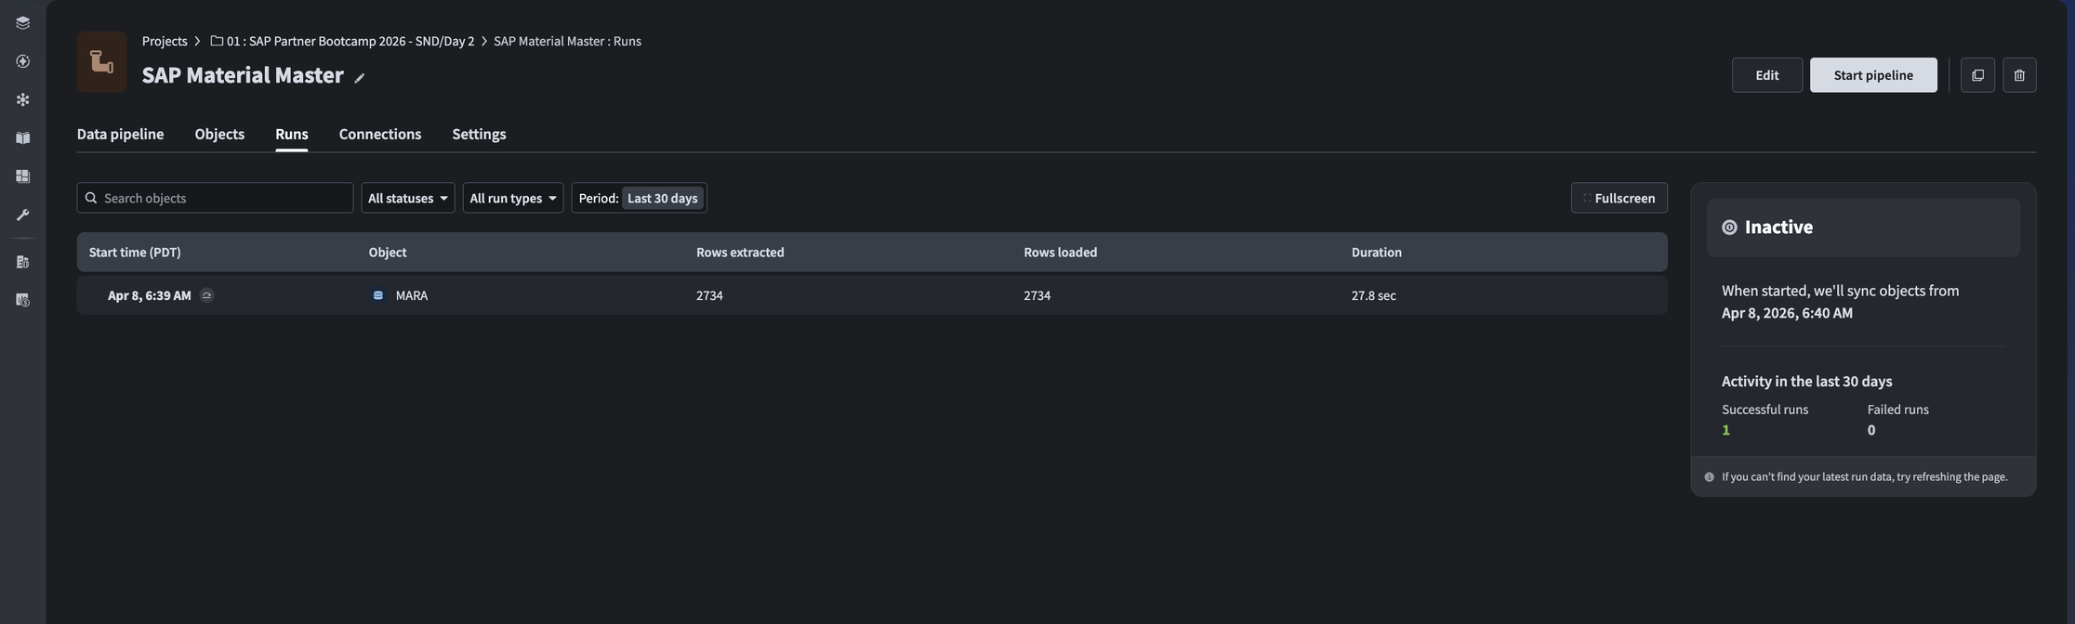Image resolution: width=2075 pixels, height=624 pixels.
Task: Open the stacked layers icon in sidebar
Action: (22, 23)
